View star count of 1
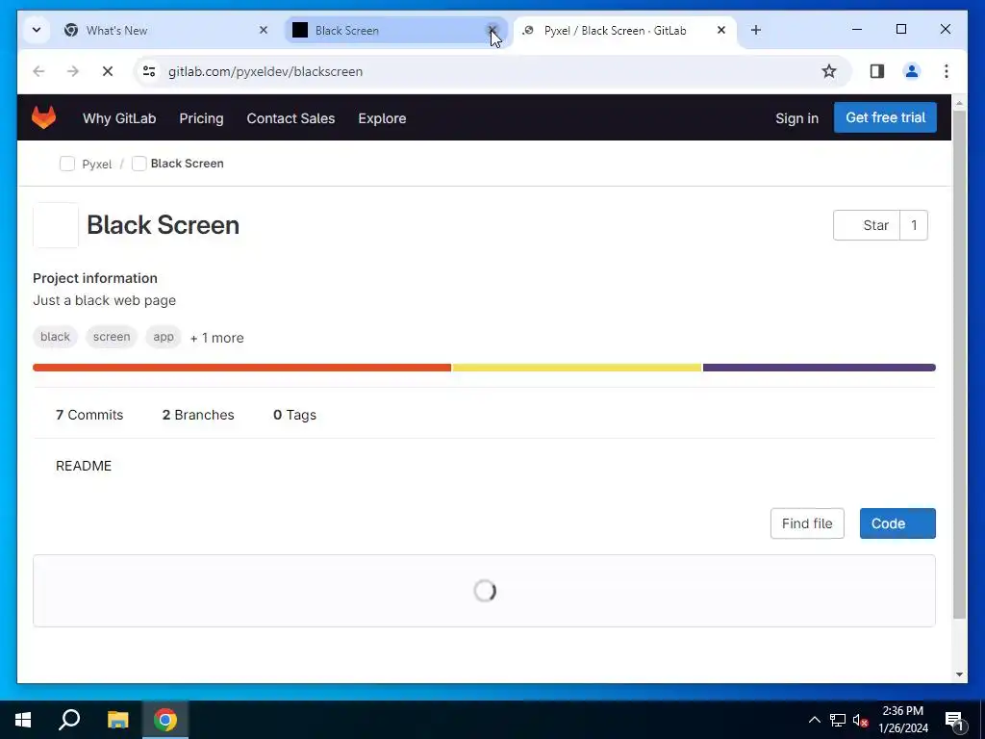The height and width of the screenshot is (739, 985). [x=914, y=225]
